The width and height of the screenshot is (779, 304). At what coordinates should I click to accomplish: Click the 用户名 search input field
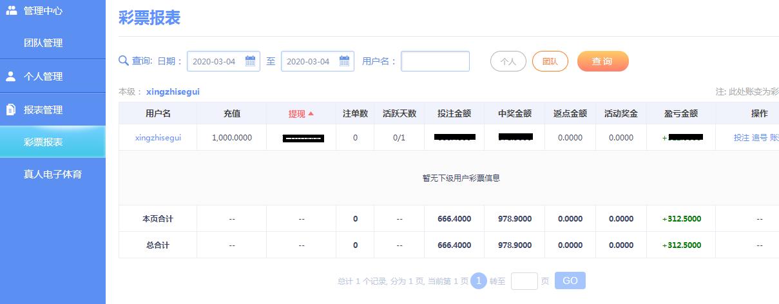(x=435, y=61)
